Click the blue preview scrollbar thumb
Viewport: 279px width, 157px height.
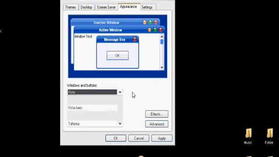pyautogui.click(x=162, y=42)
